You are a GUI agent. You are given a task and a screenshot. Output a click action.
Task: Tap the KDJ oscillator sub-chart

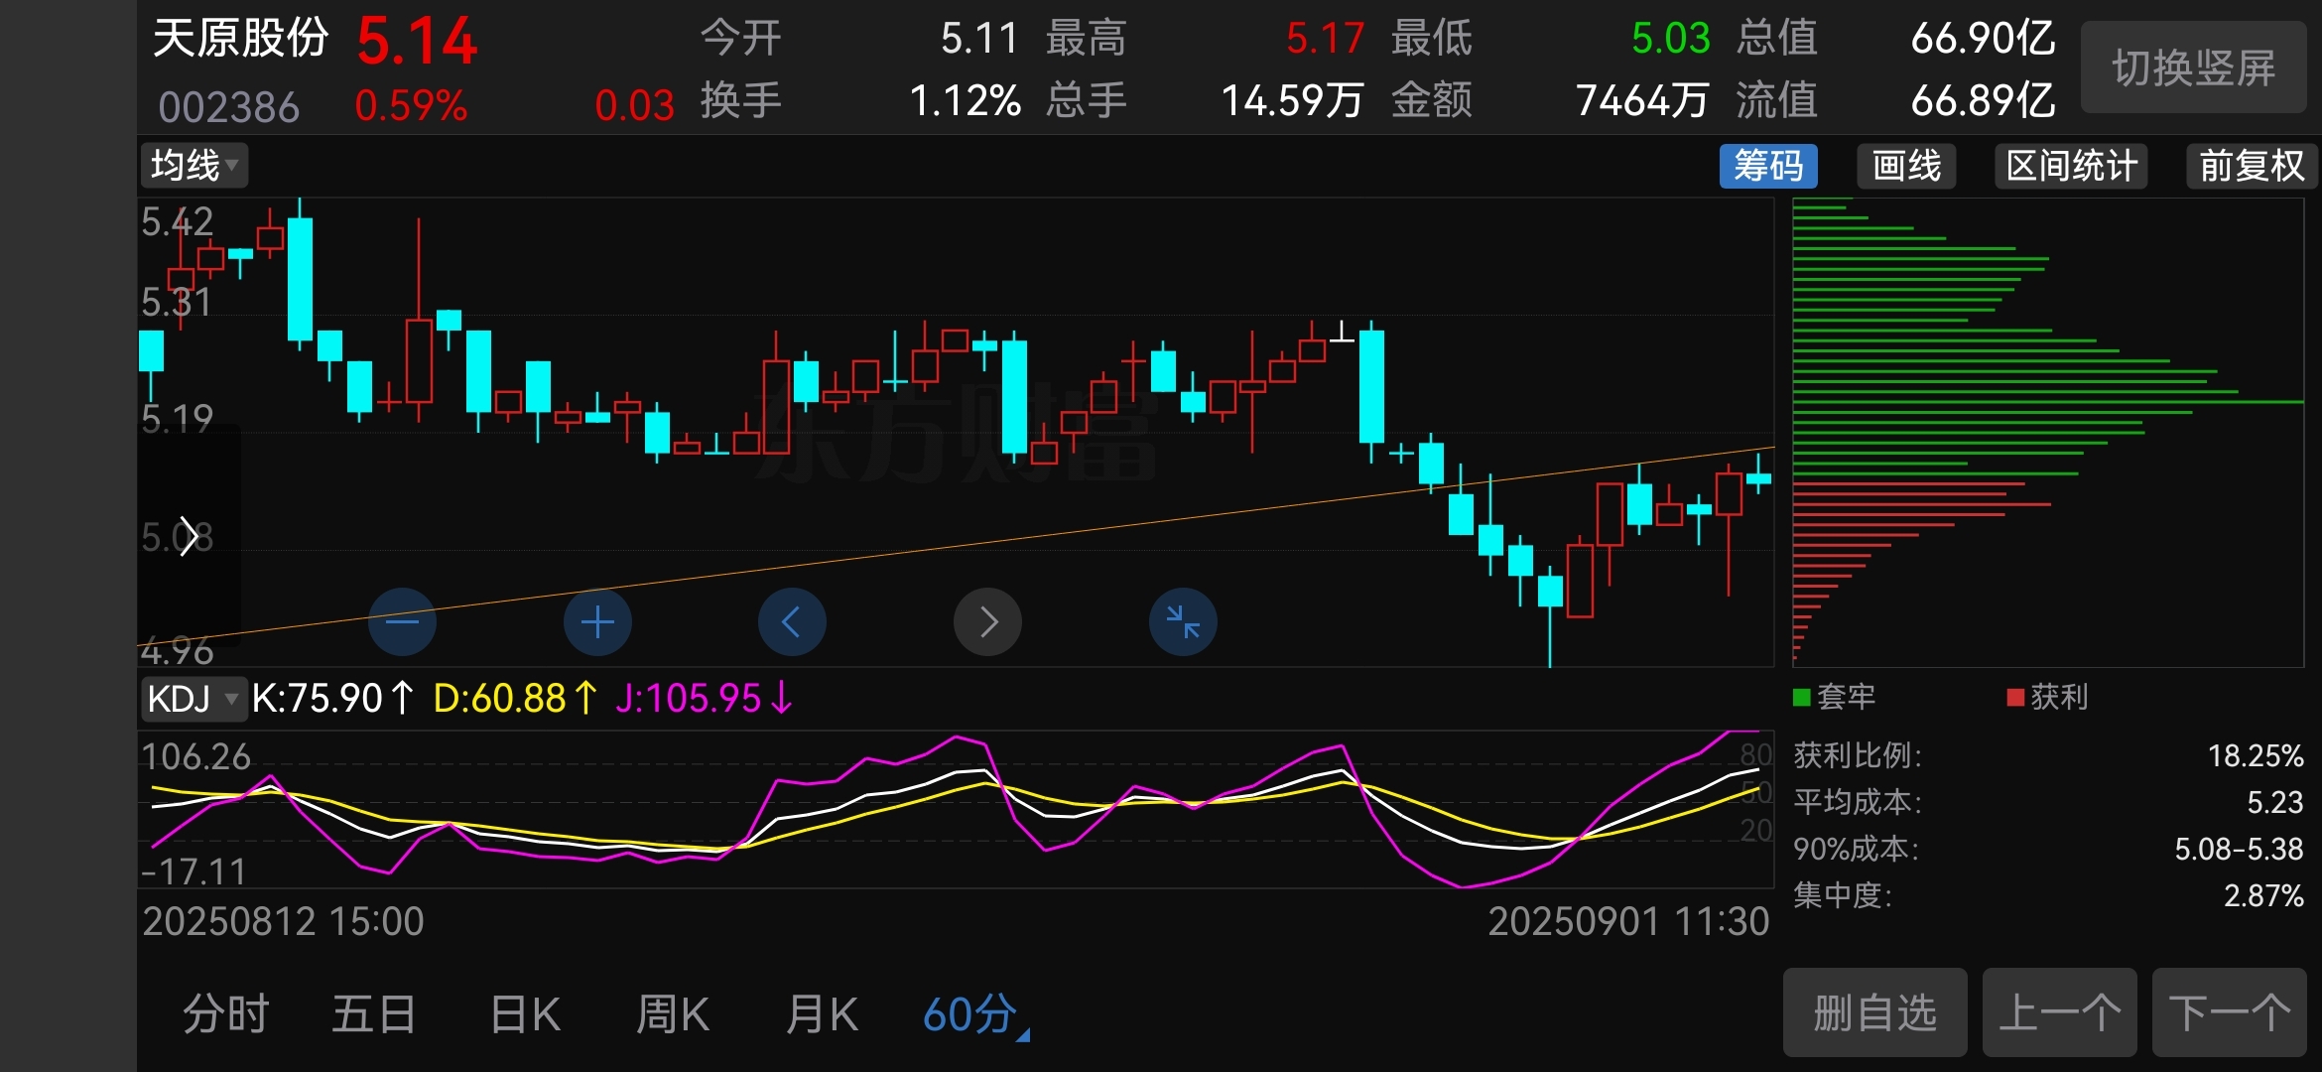(x=956, y=809)
